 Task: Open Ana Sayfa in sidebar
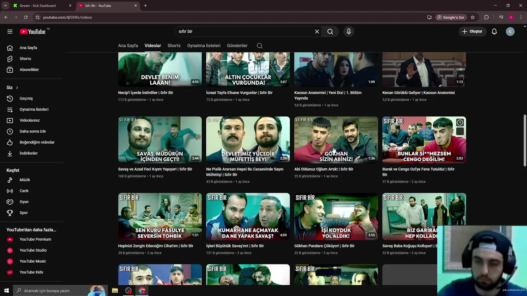33,48
